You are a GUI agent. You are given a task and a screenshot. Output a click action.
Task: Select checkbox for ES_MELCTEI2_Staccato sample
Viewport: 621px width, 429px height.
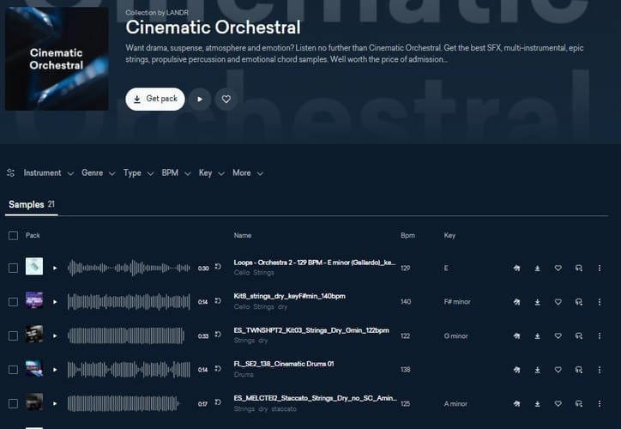click(13, 403)
